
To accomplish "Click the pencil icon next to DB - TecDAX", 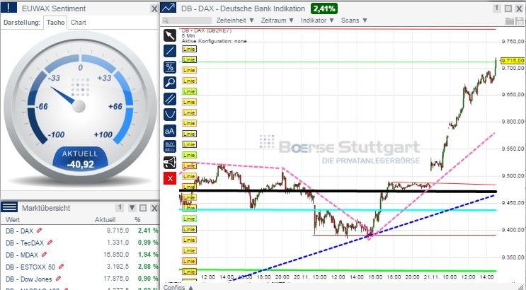I will tap(50, 243).
